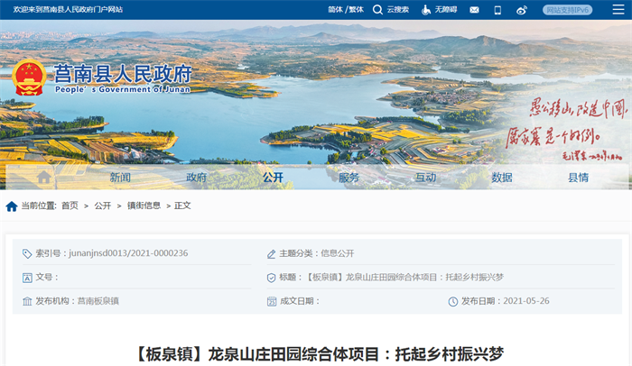This screenshot has height=366, width=632.
Task: Open the 数据 navigation tab
Action: [x=502, y=178]
